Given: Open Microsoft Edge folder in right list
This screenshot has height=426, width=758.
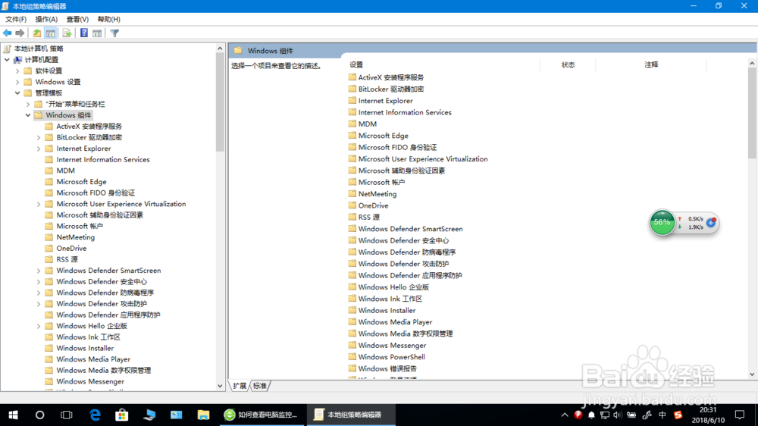Looking at the screenshot, I should pyautogui.click(x=384, y=136).
